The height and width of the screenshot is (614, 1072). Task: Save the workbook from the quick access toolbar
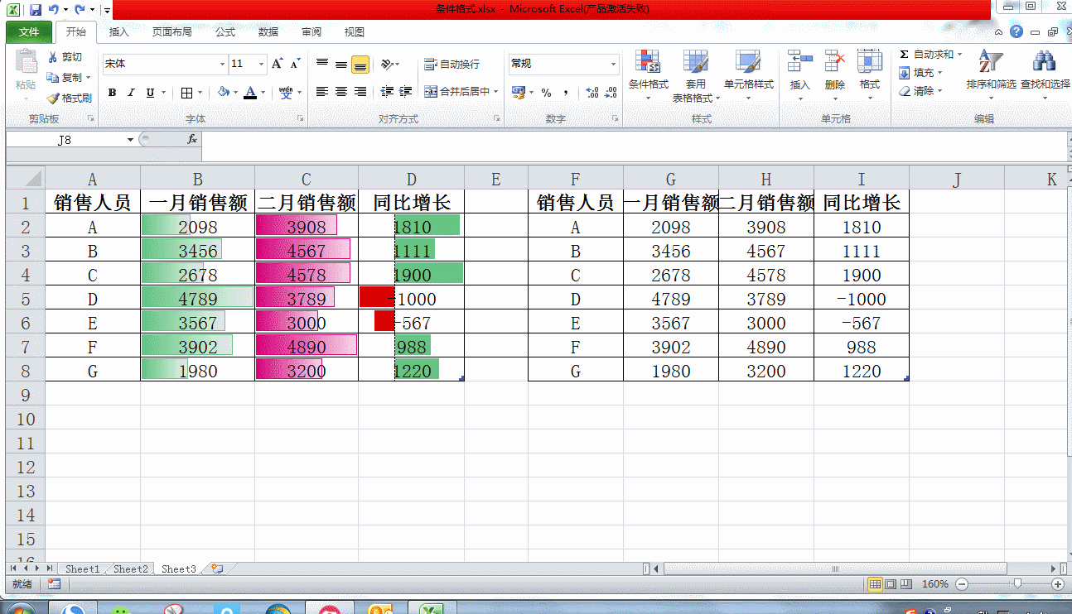(35, 10)
